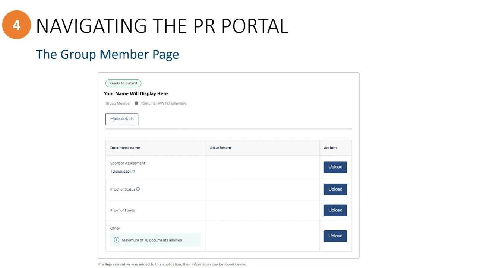Screen dimensions: 477x268
Task: Click the "Maximum of 10 documents allowed" notice
Action: (152, 240)
